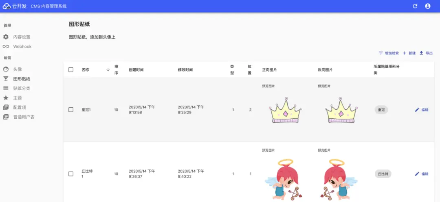Screen dimensions: 440x202
Task: Select 图形贴纸 in the sidebar
Action: pyautogui.click(x=22, y=79)
